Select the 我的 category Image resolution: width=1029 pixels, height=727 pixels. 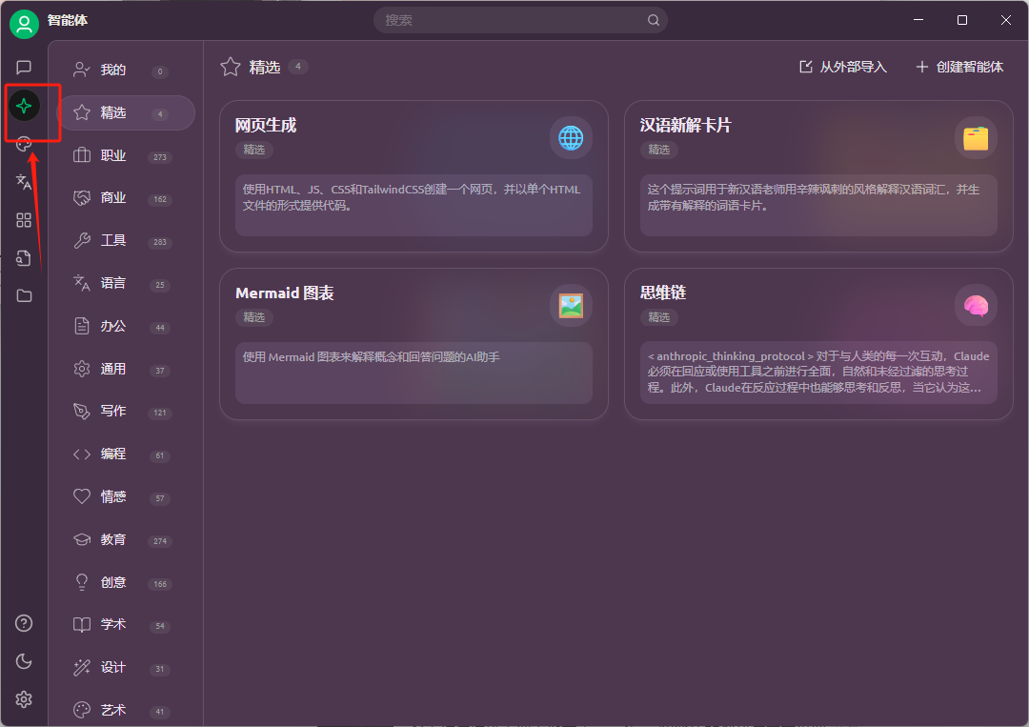click(126, 71)
